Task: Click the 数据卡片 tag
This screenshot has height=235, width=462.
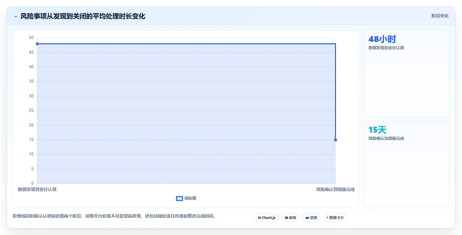Action: coord(335,218)
